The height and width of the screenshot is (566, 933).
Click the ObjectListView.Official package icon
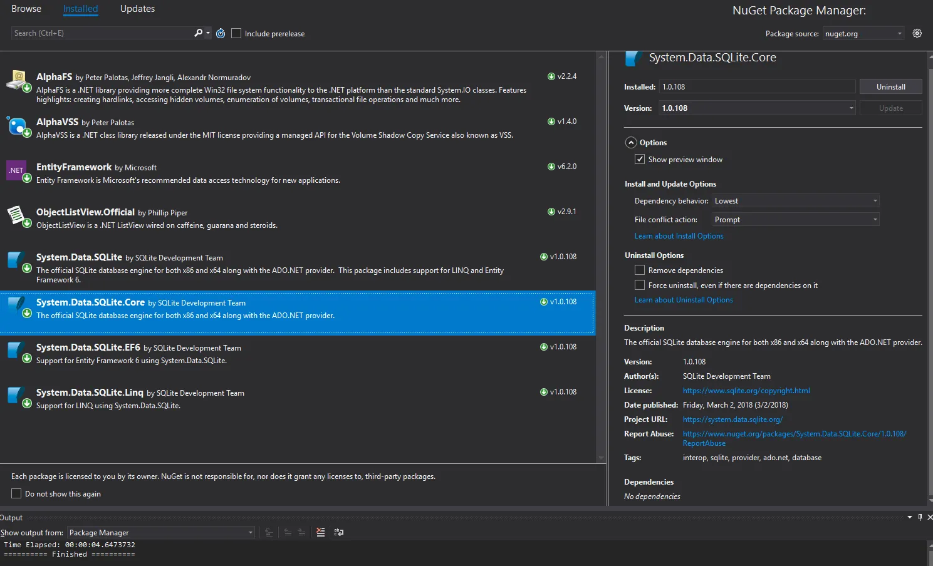(x=17, y=215)
